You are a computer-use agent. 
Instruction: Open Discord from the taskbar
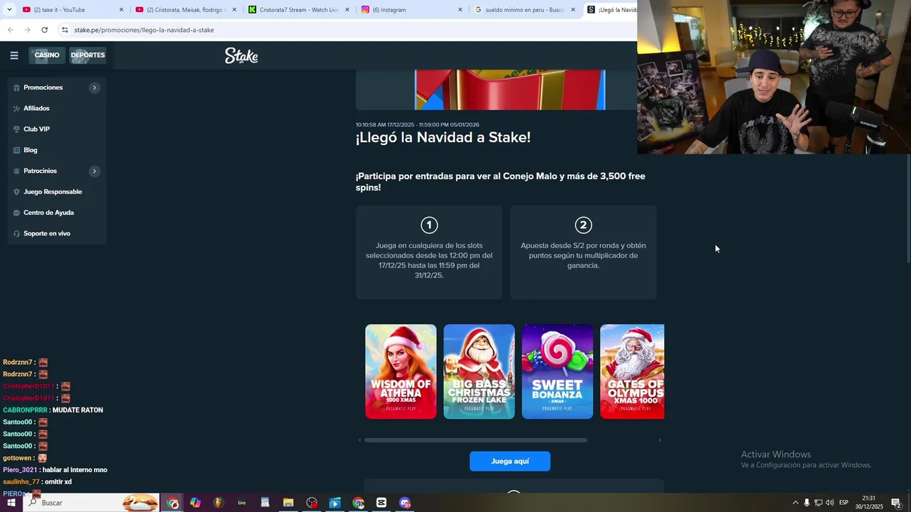405,503
